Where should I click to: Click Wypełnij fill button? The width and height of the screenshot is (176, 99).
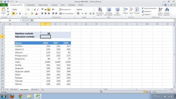click(x=147, y=12)
